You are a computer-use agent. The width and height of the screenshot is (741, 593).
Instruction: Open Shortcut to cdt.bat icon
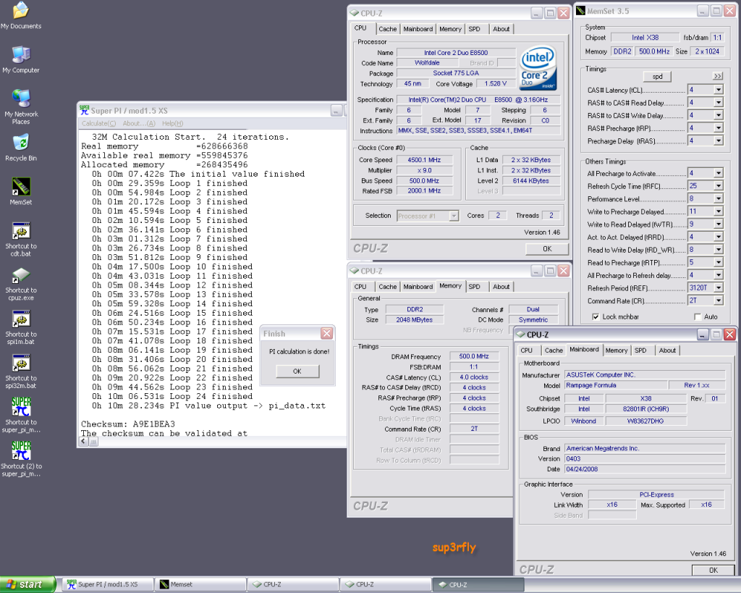[21, 239]
